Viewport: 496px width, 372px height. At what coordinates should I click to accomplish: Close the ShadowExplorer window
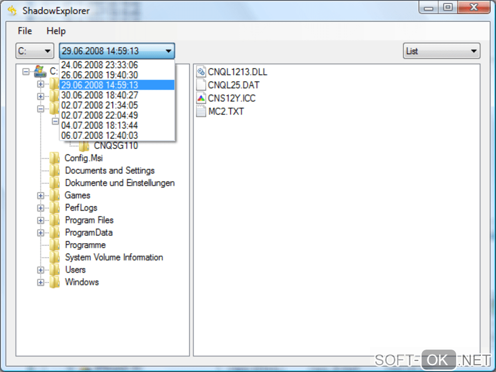pyautogui.click(x=474, y=8)
